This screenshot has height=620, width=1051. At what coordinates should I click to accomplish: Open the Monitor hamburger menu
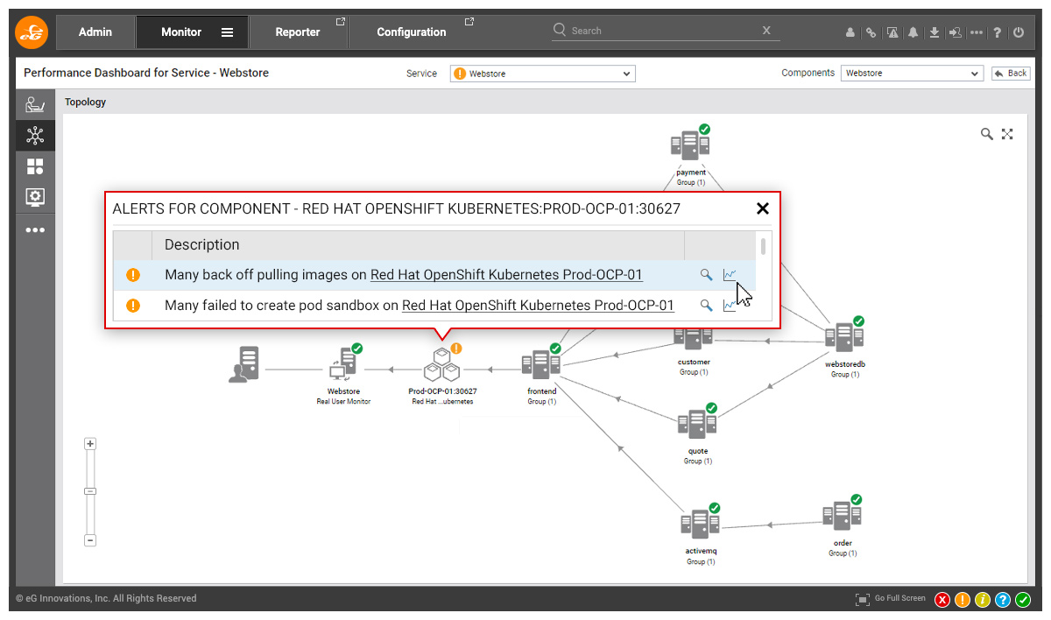(227, 32)
